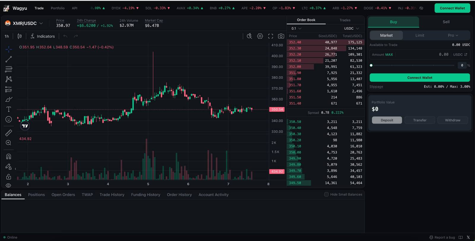Viewport: 475px width, 241px height.
Task: Open the emoji sticker tool
Action: pyautogui.click(x=9, y=119)
